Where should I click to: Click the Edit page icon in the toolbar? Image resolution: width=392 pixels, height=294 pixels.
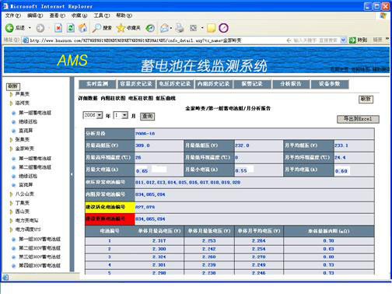pos(194,28)
